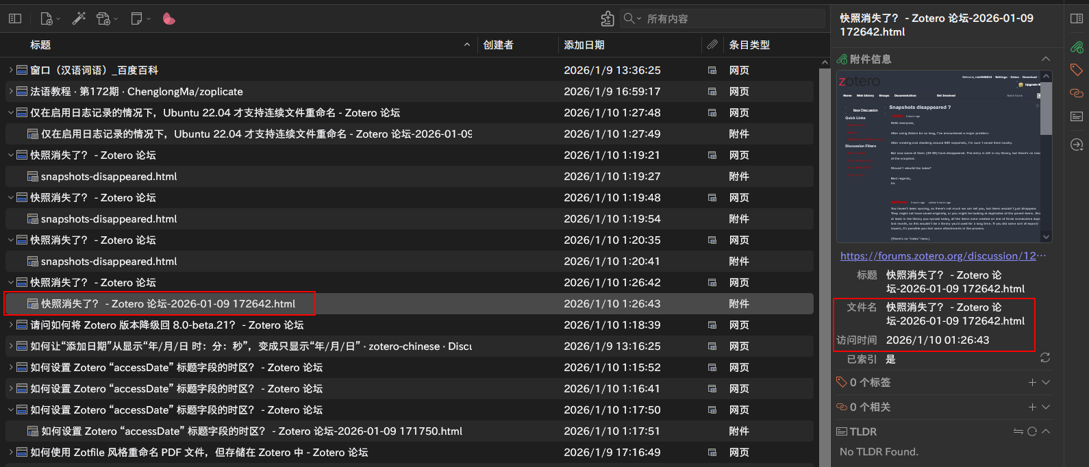Screen dimensions: 1089x467
Task: Click the sort direction arrow in 标题 header
Action: [x=467, y=45]
